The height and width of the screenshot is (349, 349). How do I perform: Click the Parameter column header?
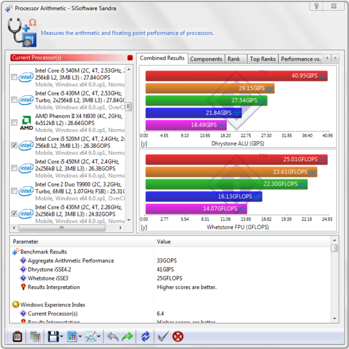82,242
